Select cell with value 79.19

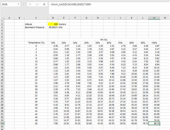154,120
